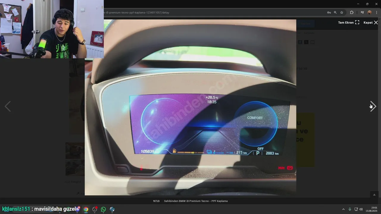This screenshot has height=214, width=381.
Task: Click the 9/13 photo counter
Action: 156,201
